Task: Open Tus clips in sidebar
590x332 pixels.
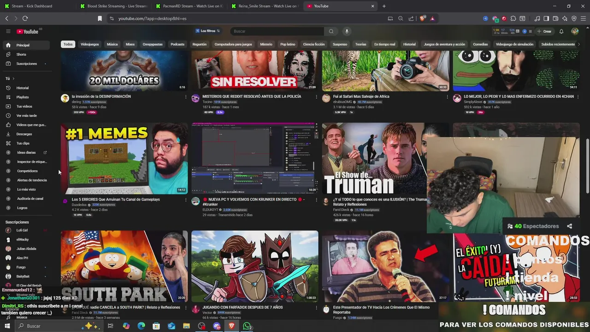Action: [27, 143]
